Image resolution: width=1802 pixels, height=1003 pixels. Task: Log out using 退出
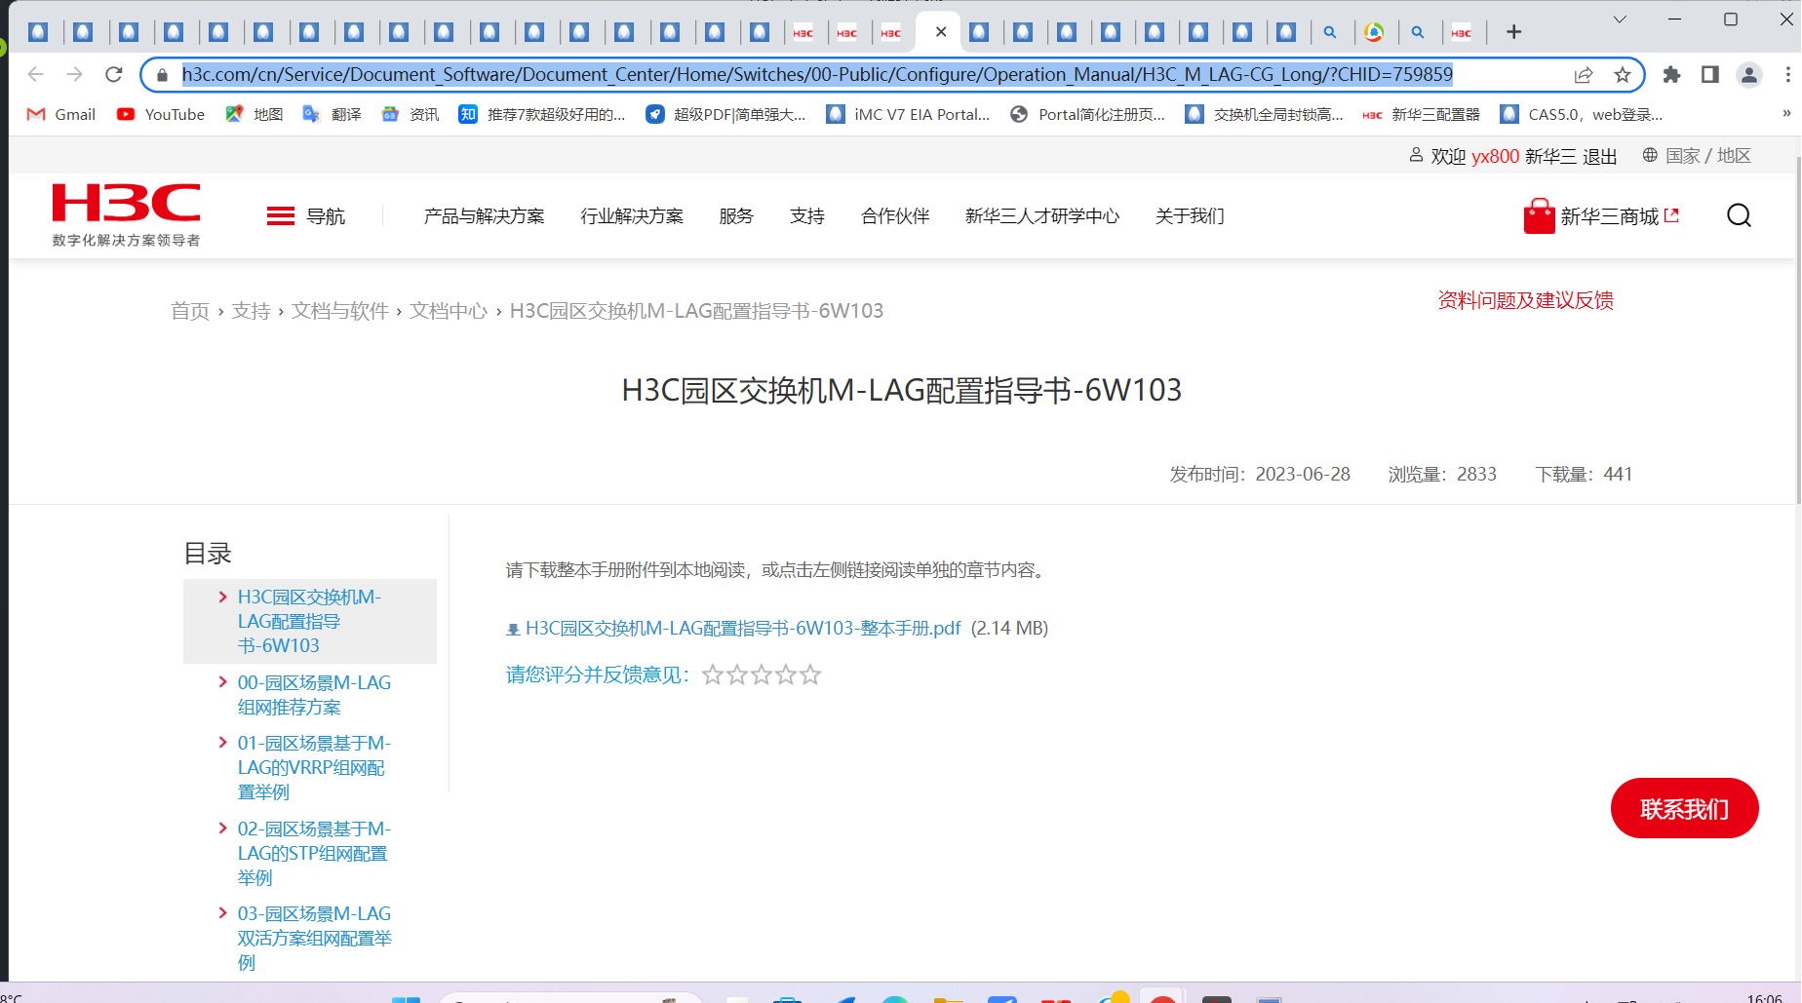[x=1599, y=156]
